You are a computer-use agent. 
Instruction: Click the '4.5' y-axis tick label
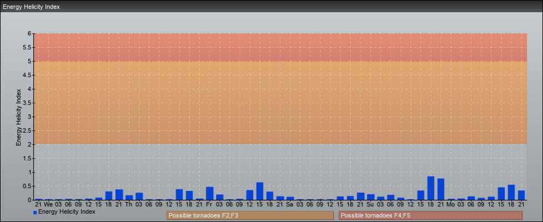click(x=28, y=75)
